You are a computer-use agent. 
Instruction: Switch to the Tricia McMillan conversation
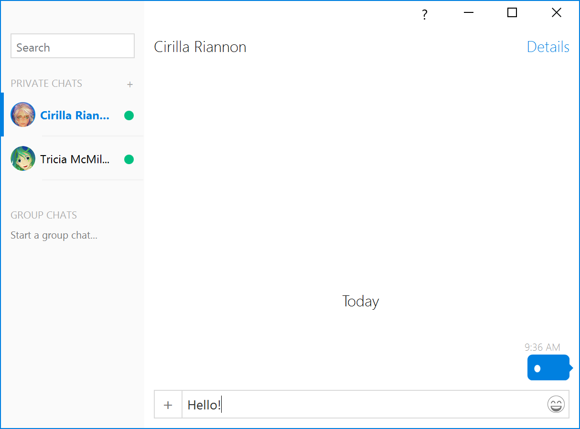(x=75, y=159)
